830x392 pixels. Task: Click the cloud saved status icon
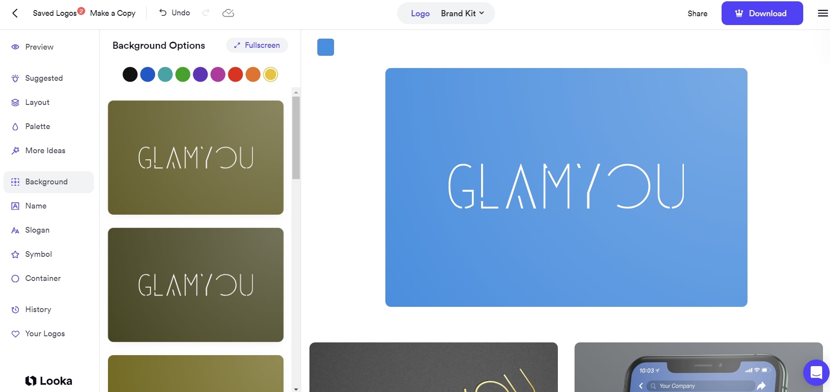(228, 13)
